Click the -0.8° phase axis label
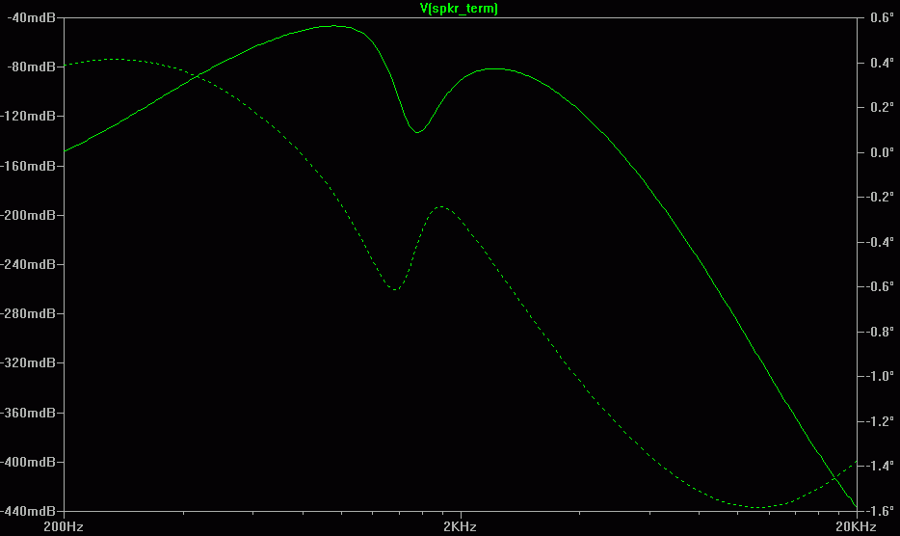The image size is (900, 536). pos(880,332)
